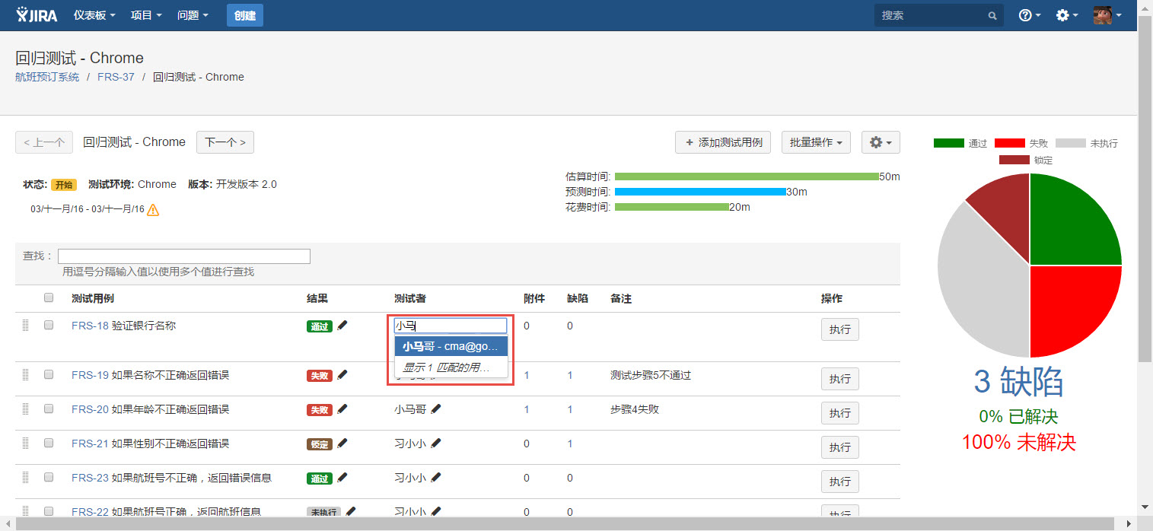The image size is (1153, 531).
Task: Check the FRS-23 row checkbox
Action: pos(49,477)
